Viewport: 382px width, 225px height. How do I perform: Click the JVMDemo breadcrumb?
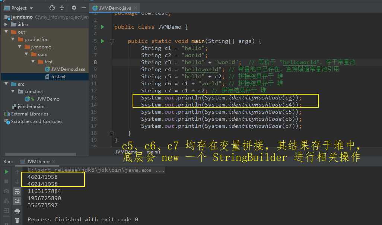[x=126, y=152]
